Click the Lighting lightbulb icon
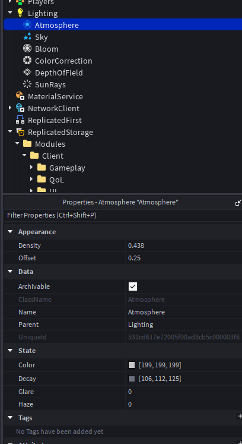Viewport: 242px width, 444px height. tap(20, 13)
